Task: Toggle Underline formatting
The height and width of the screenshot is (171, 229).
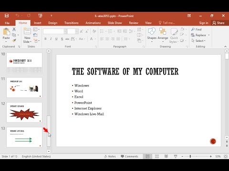Action: (x=56, y=39)
